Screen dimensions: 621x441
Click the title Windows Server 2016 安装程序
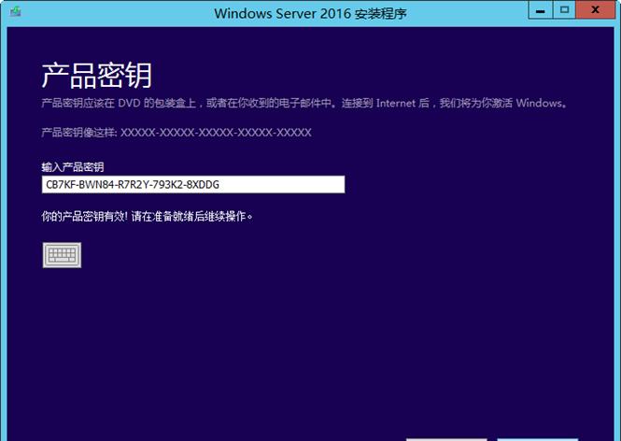(x=310, y=13)
